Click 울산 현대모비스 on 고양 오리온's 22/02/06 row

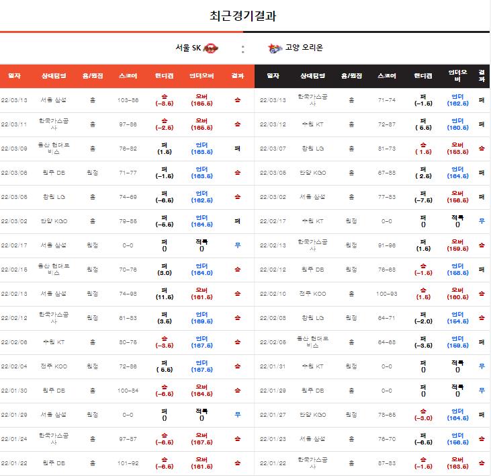pos(312,342)
